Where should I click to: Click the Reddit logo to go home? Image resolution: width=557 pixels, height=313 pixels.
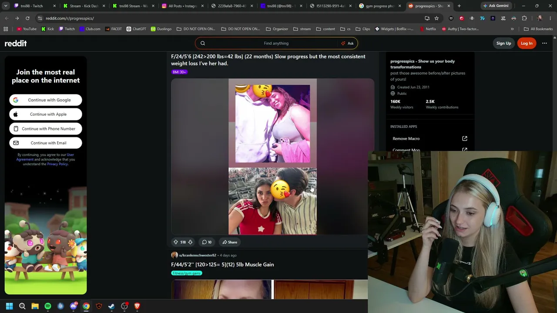pyautogui.click(x=16, y=43)
